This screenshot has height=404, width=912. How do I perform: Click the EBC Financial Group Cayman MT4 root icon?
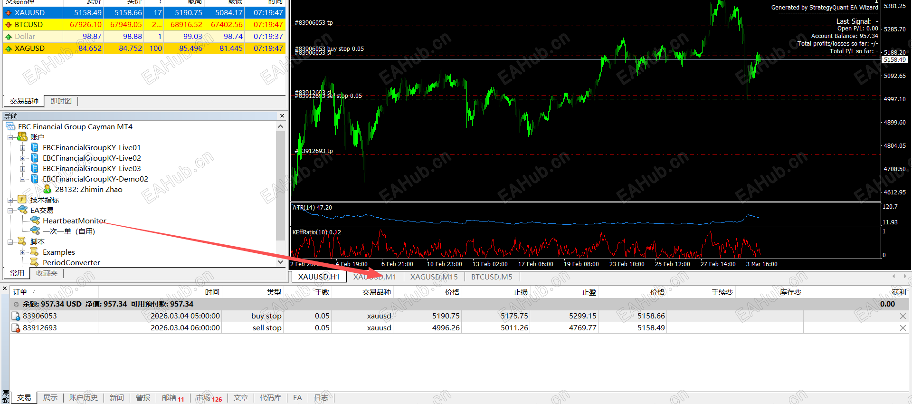[10, 126]
